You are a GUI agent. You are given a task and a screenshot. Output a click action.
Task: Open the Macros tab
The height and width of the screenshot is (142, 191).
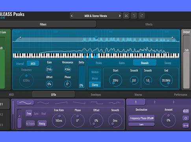[x=138, y=95]
